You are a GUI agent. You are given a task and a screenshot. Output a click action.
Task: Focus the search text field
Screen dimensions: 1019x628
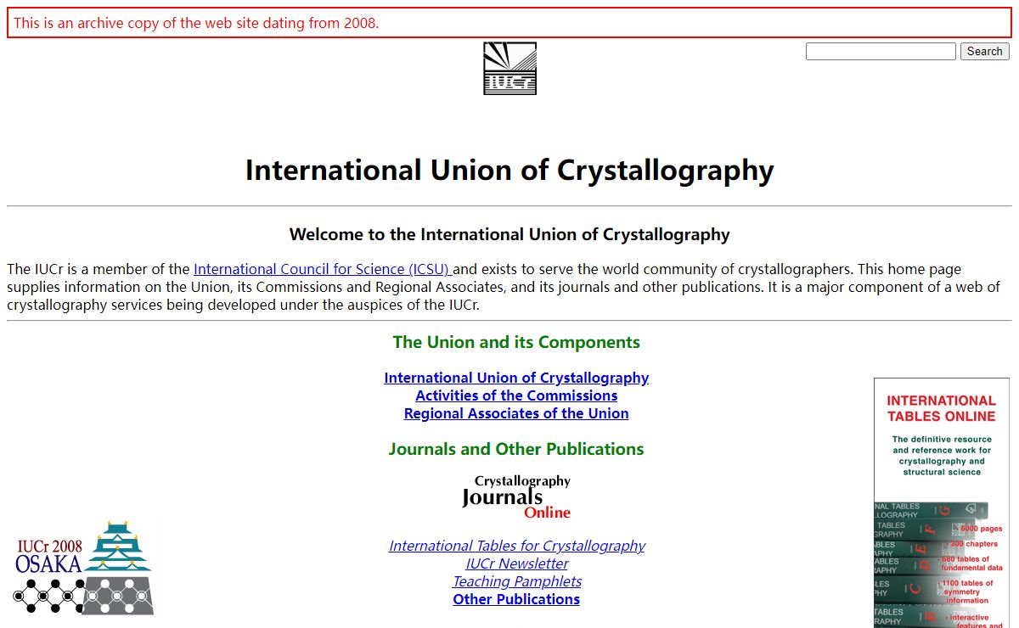(881, 52)
